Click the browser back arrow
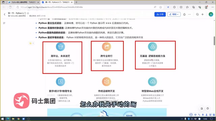The width and height of the screenshot is (216, 121). coord(4,7)
